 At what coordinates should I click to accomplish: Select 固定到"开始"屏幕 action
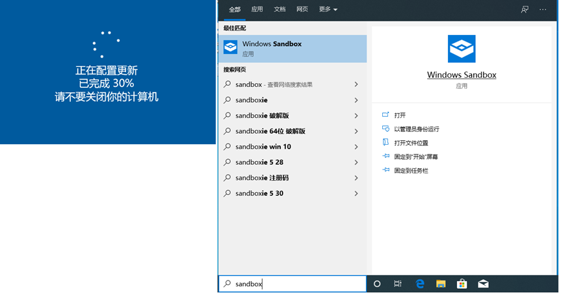coord(416,157)
